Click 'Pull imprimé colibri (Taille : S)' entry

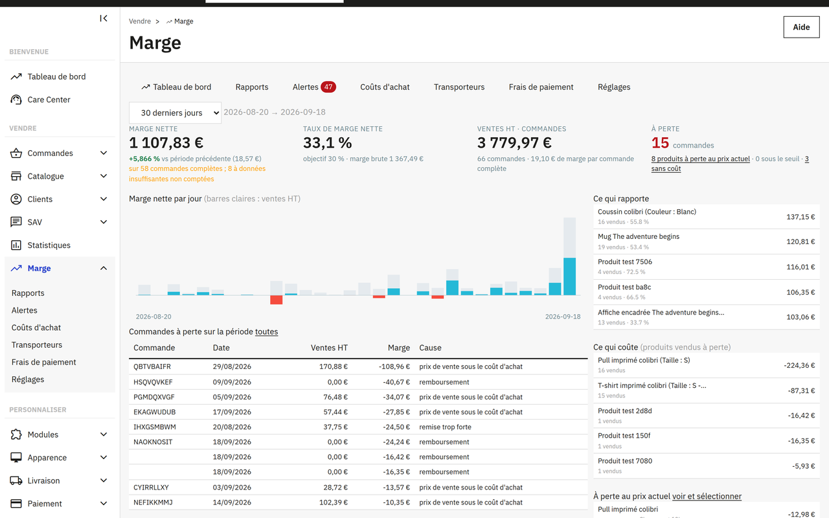point(706,365)
